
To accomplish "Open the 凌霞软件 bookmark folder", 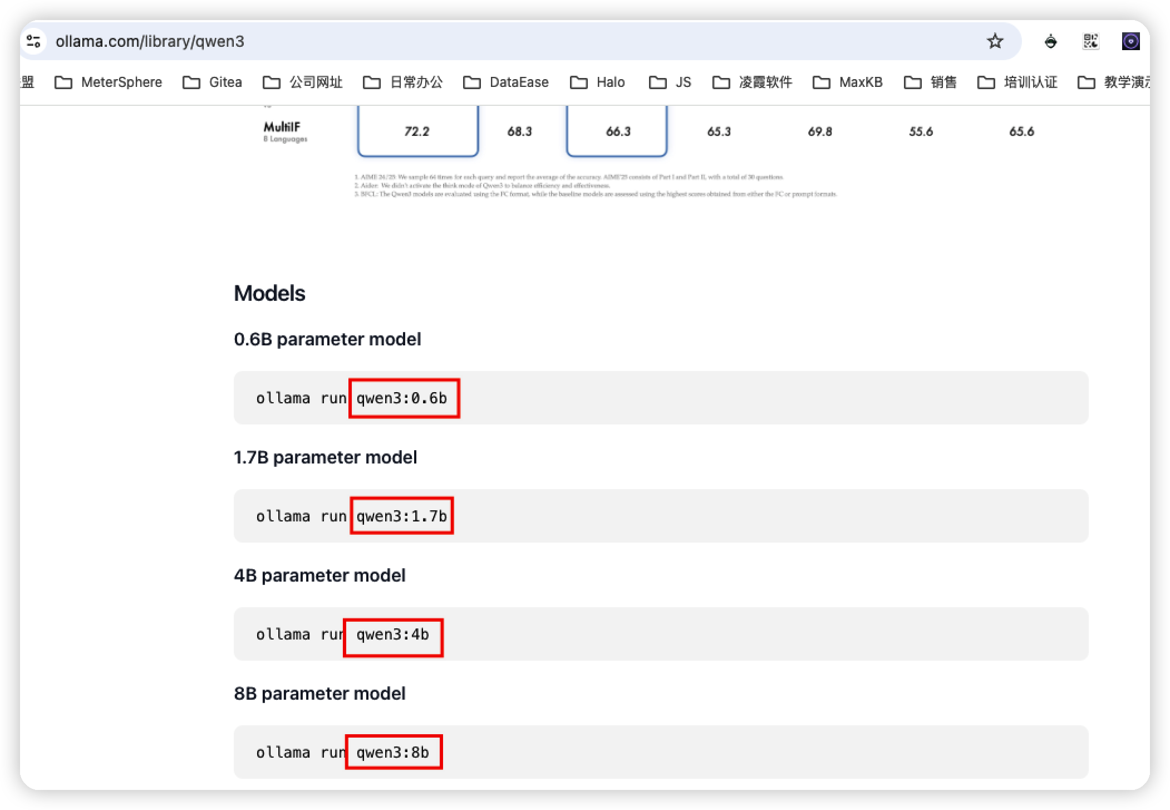I will [752, 82].
